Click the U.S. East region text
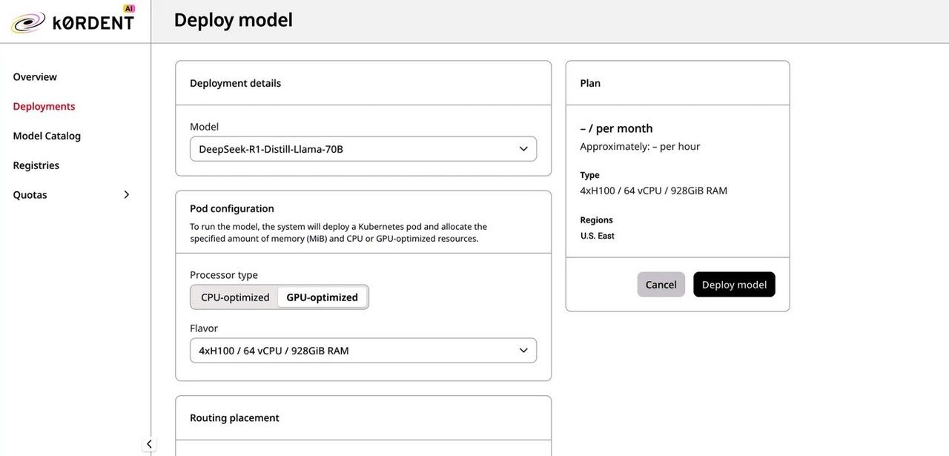This screenshot has width=949, height=456. (598, 236)
